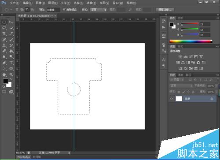Choose Intersect with Selection mode
This screenshot has height=160, width=220.
(33, 10)
